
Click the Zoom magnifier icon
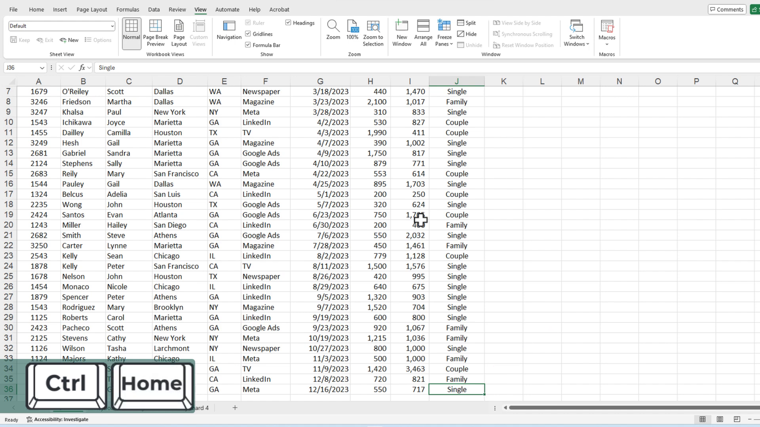333,28
